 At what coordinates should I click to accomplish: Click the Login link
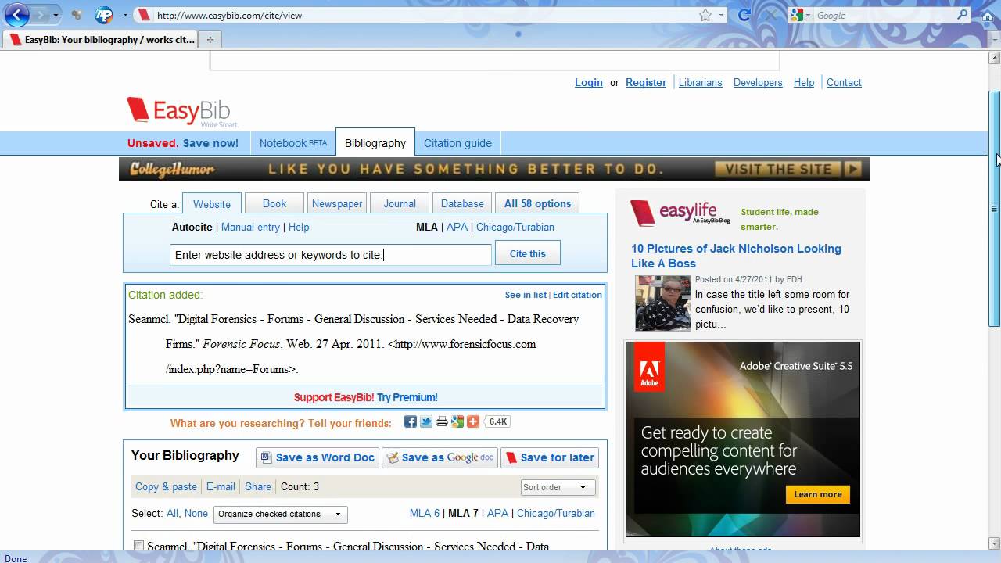pos(589,82)
